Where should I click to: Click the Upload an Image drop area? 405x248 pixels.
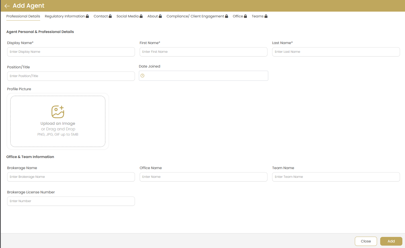tap(58, 121)
